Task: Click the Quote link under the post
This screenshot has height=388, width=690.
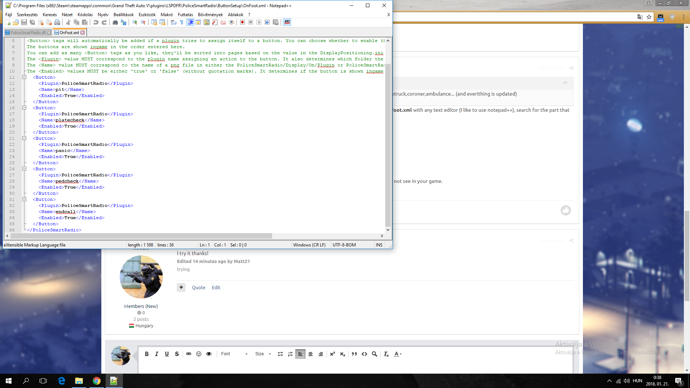Action: (198, 287)
